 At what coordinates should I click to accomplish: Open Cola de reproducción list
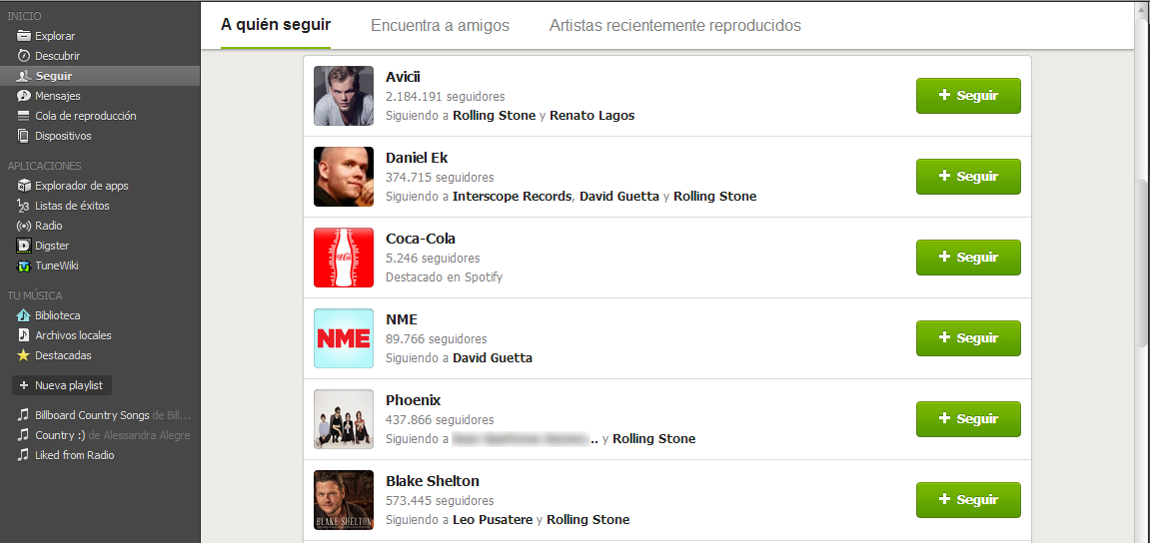pos(85,116)
